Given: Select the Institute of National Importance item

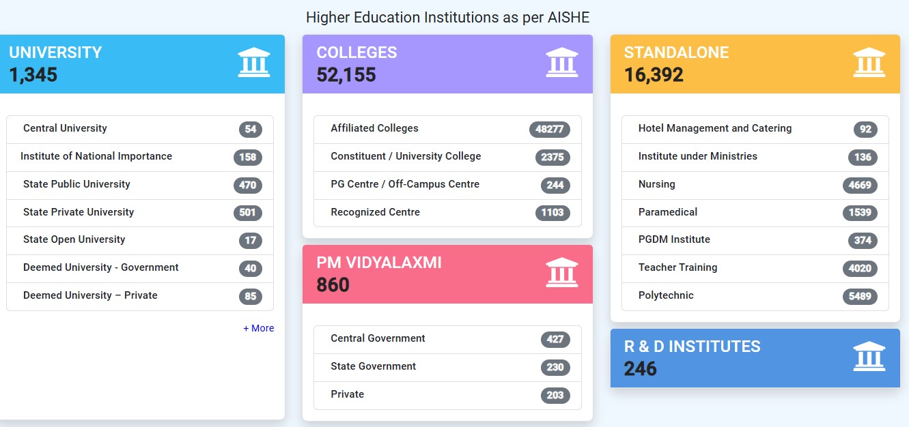Looking at the screenshot, I should point(140,158).
